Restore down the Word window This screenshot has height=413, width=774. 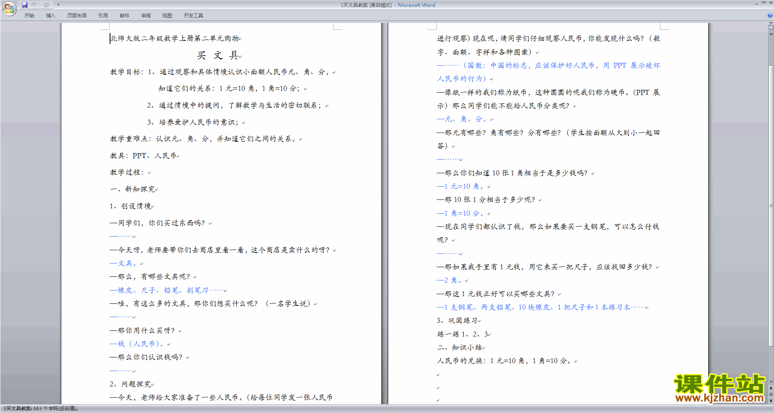click(x=764, y=3)
